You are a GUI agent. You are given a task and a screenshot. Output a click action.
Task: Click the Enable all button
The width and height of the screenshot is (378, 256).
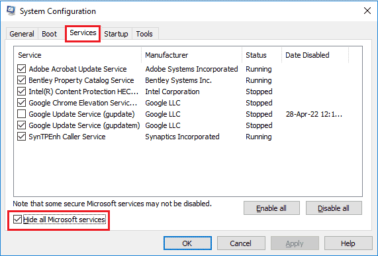(271, 208)
